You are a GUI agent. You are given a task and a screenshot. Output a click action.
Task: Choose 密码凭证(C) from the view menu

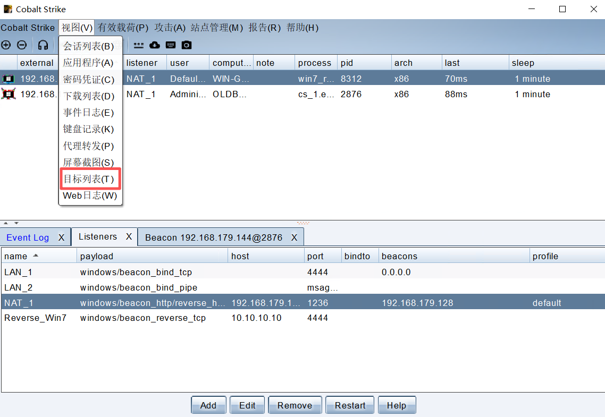[90, 79]
